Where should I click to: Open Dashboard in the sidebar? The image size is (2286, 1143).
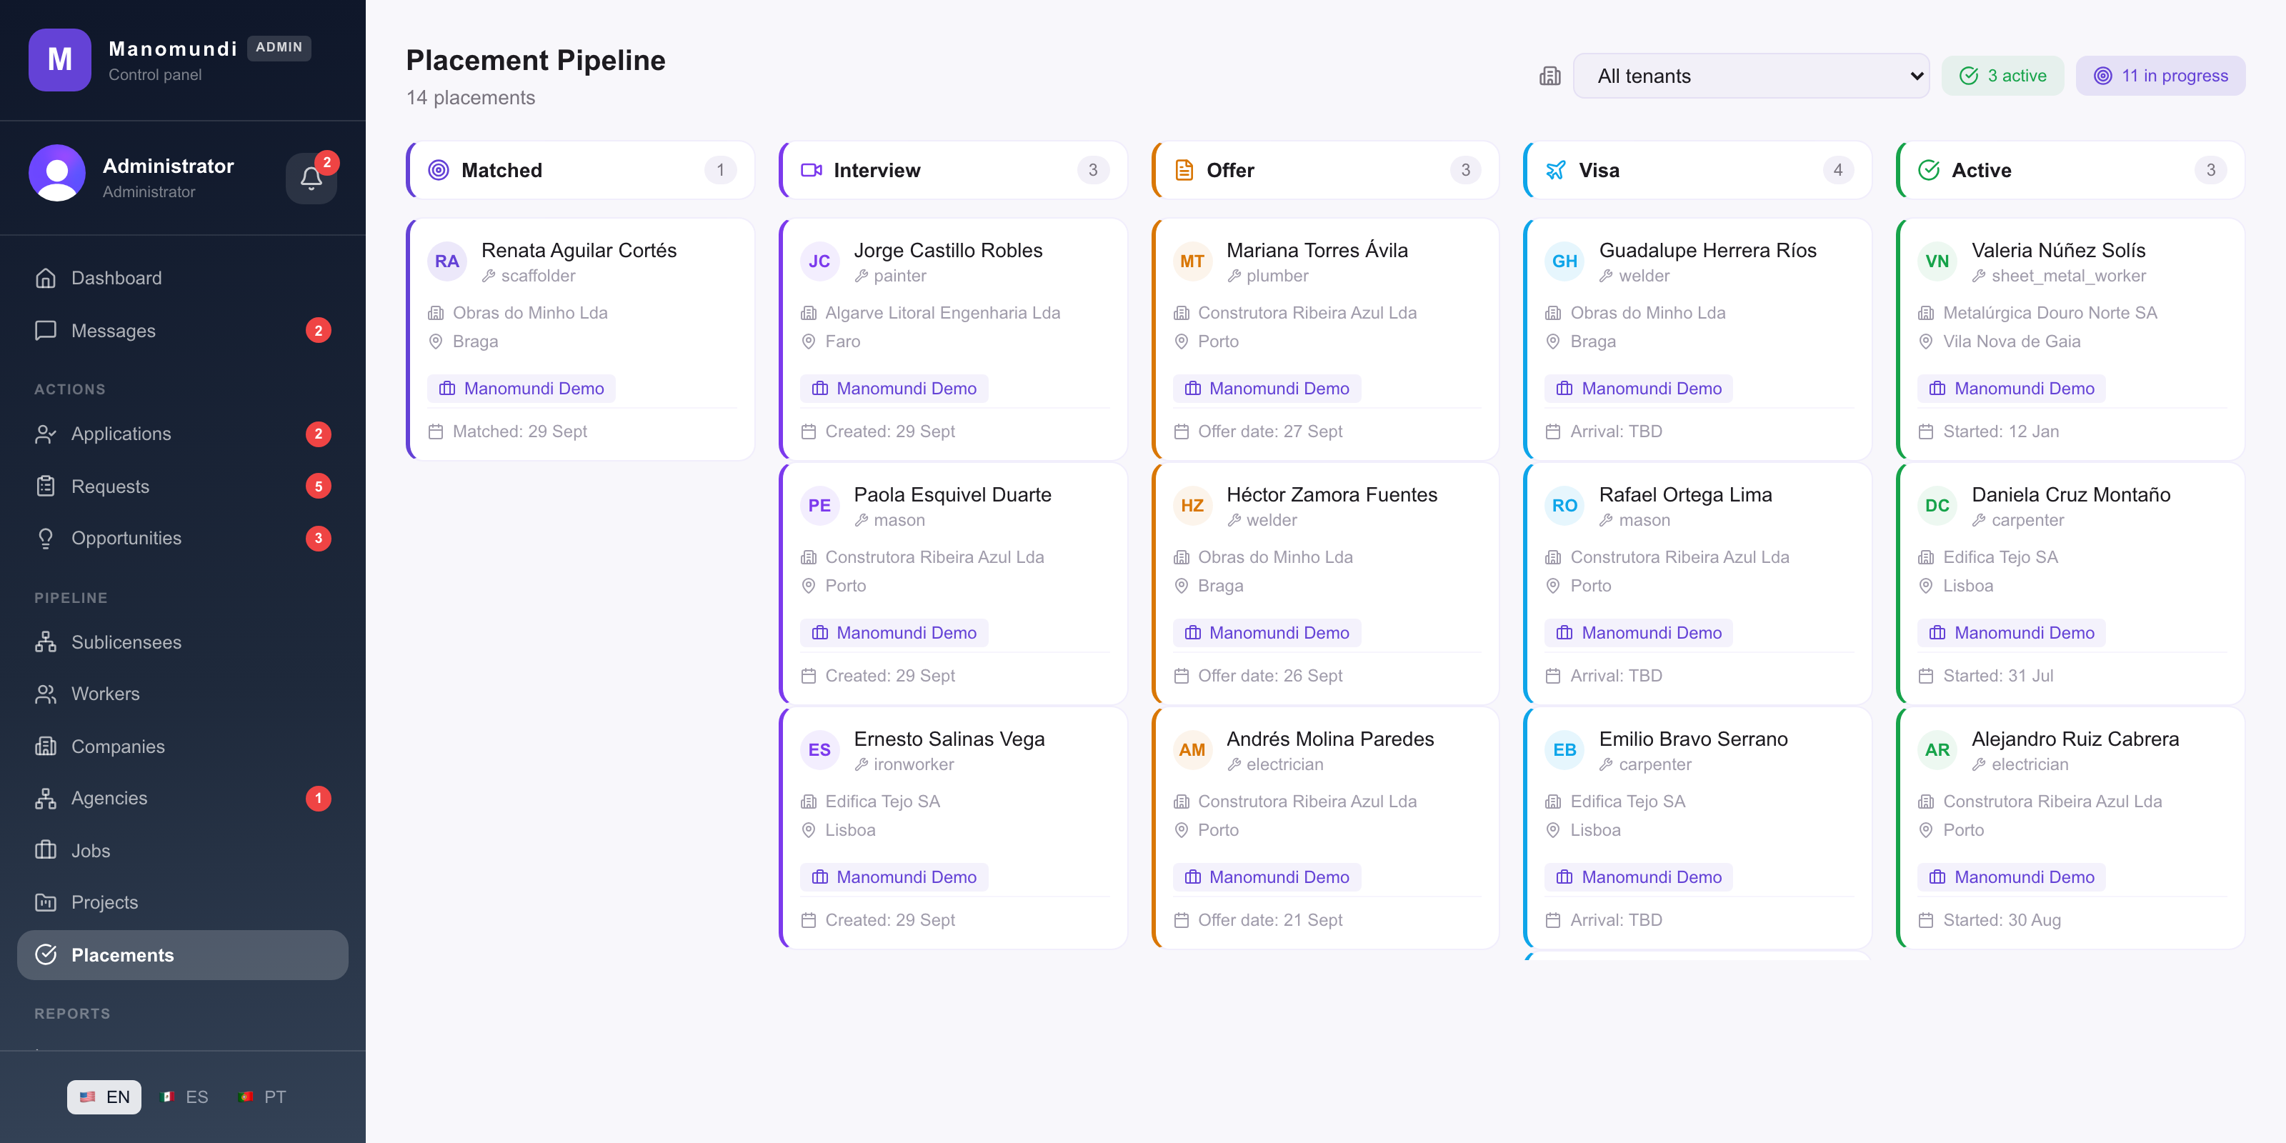(183, 278)
